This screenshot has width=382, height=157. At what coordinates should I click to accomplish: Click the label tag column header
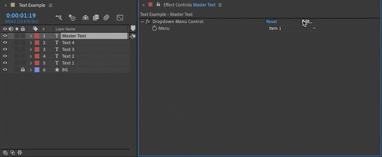(x=35, y=29)
